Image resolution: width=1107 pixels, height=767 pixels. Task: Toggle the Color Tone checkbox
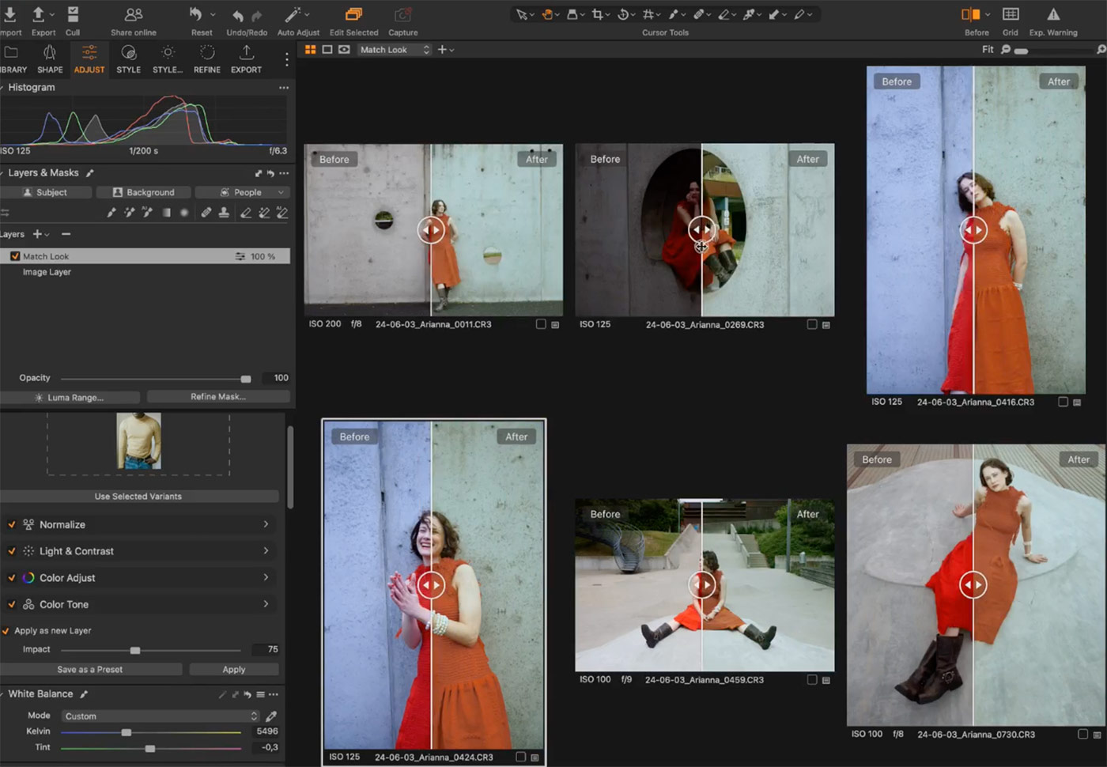tap(12, 604)
